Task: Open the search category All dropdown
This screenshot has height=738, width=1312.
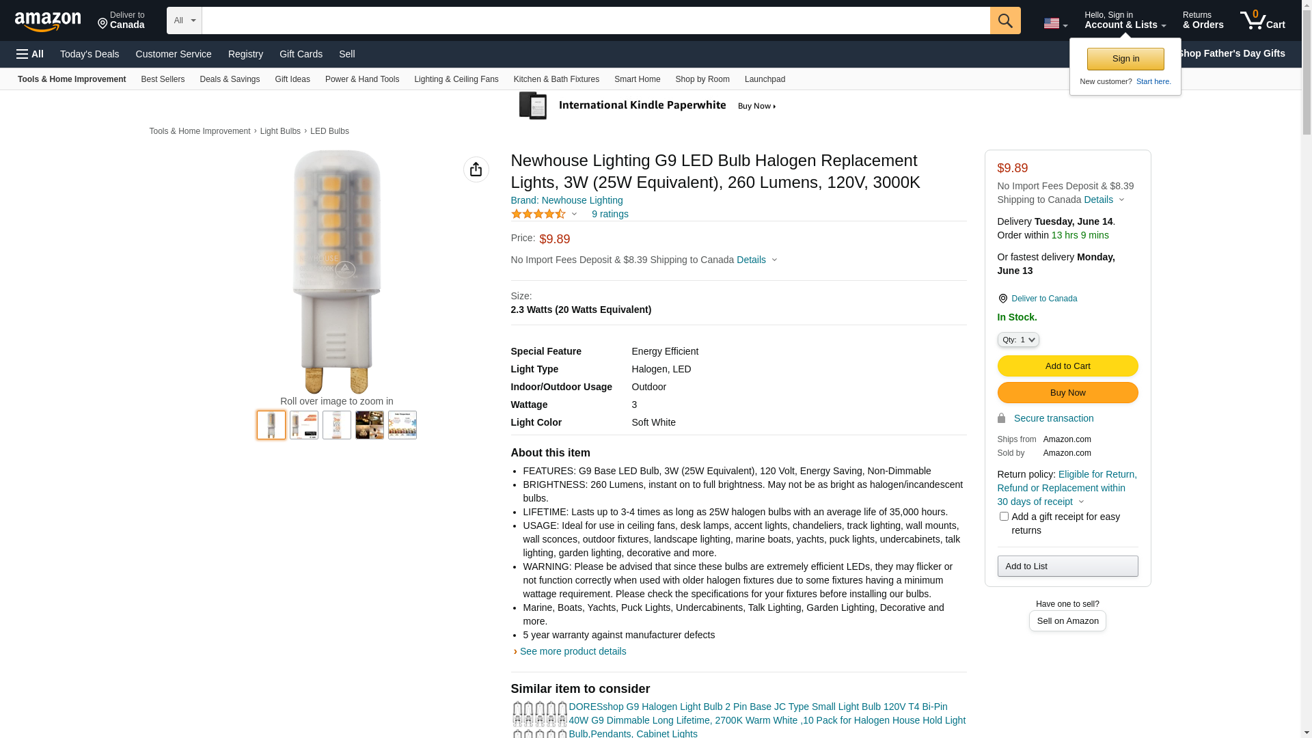Action: 184,20
